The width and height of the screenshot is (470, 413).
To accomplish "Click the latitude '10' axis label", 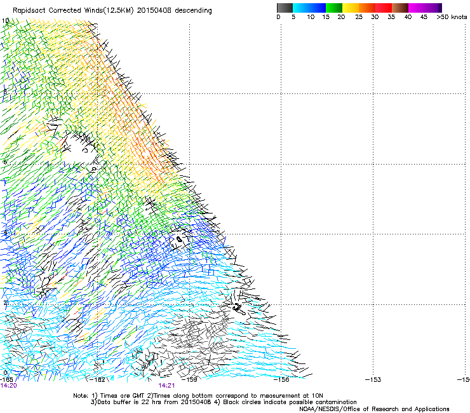I will [x=5, y=21].
